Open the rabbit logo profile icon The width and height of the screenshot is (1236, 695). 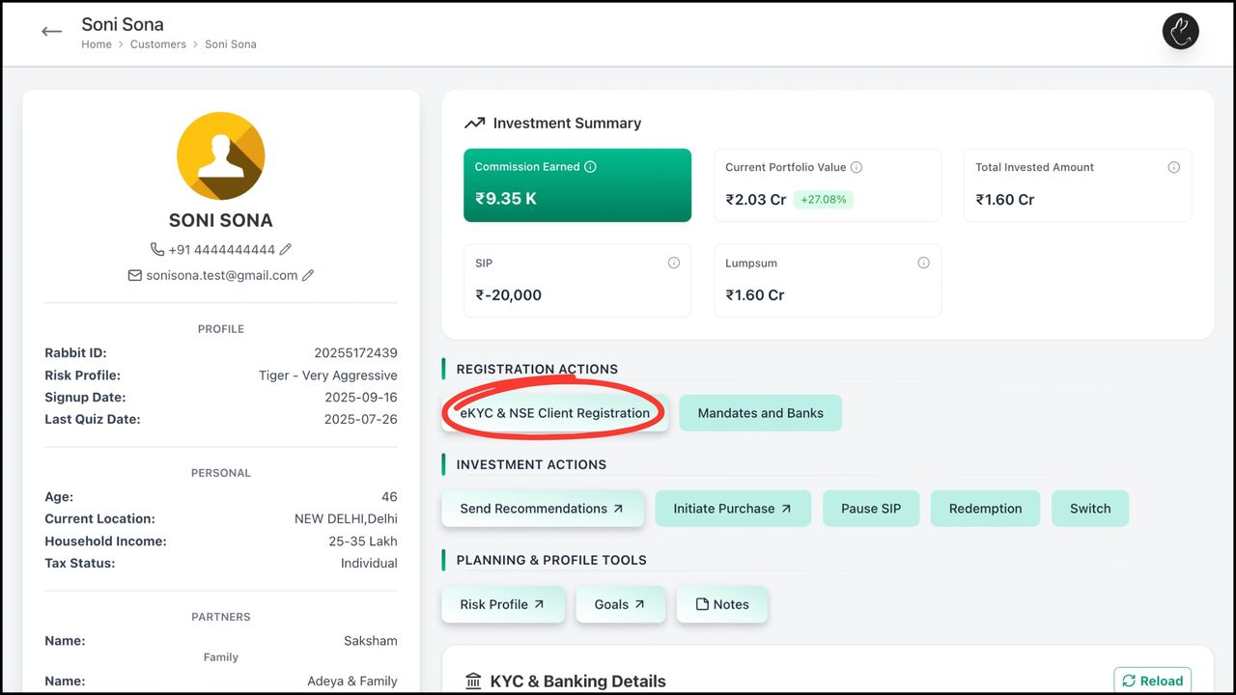[x=1180, y=32]
